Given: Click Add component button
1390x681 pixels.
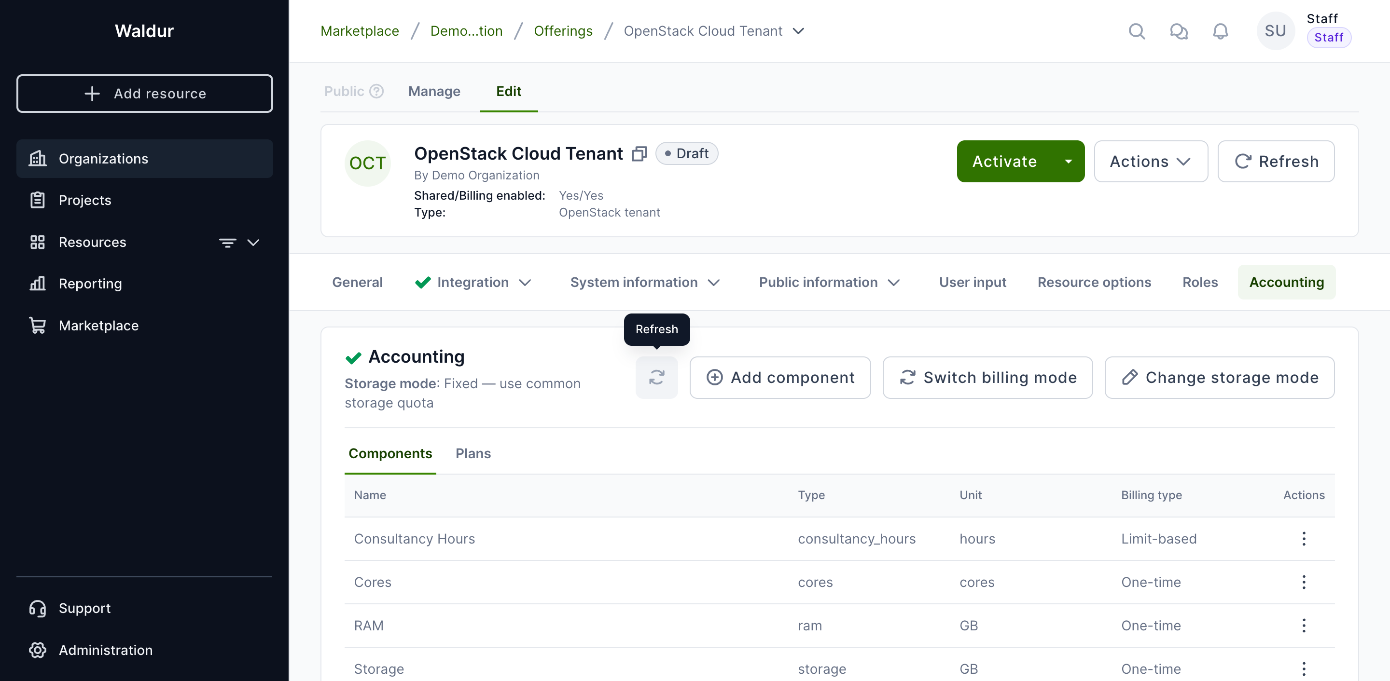Looking at the screenshot, I should 780,378.
